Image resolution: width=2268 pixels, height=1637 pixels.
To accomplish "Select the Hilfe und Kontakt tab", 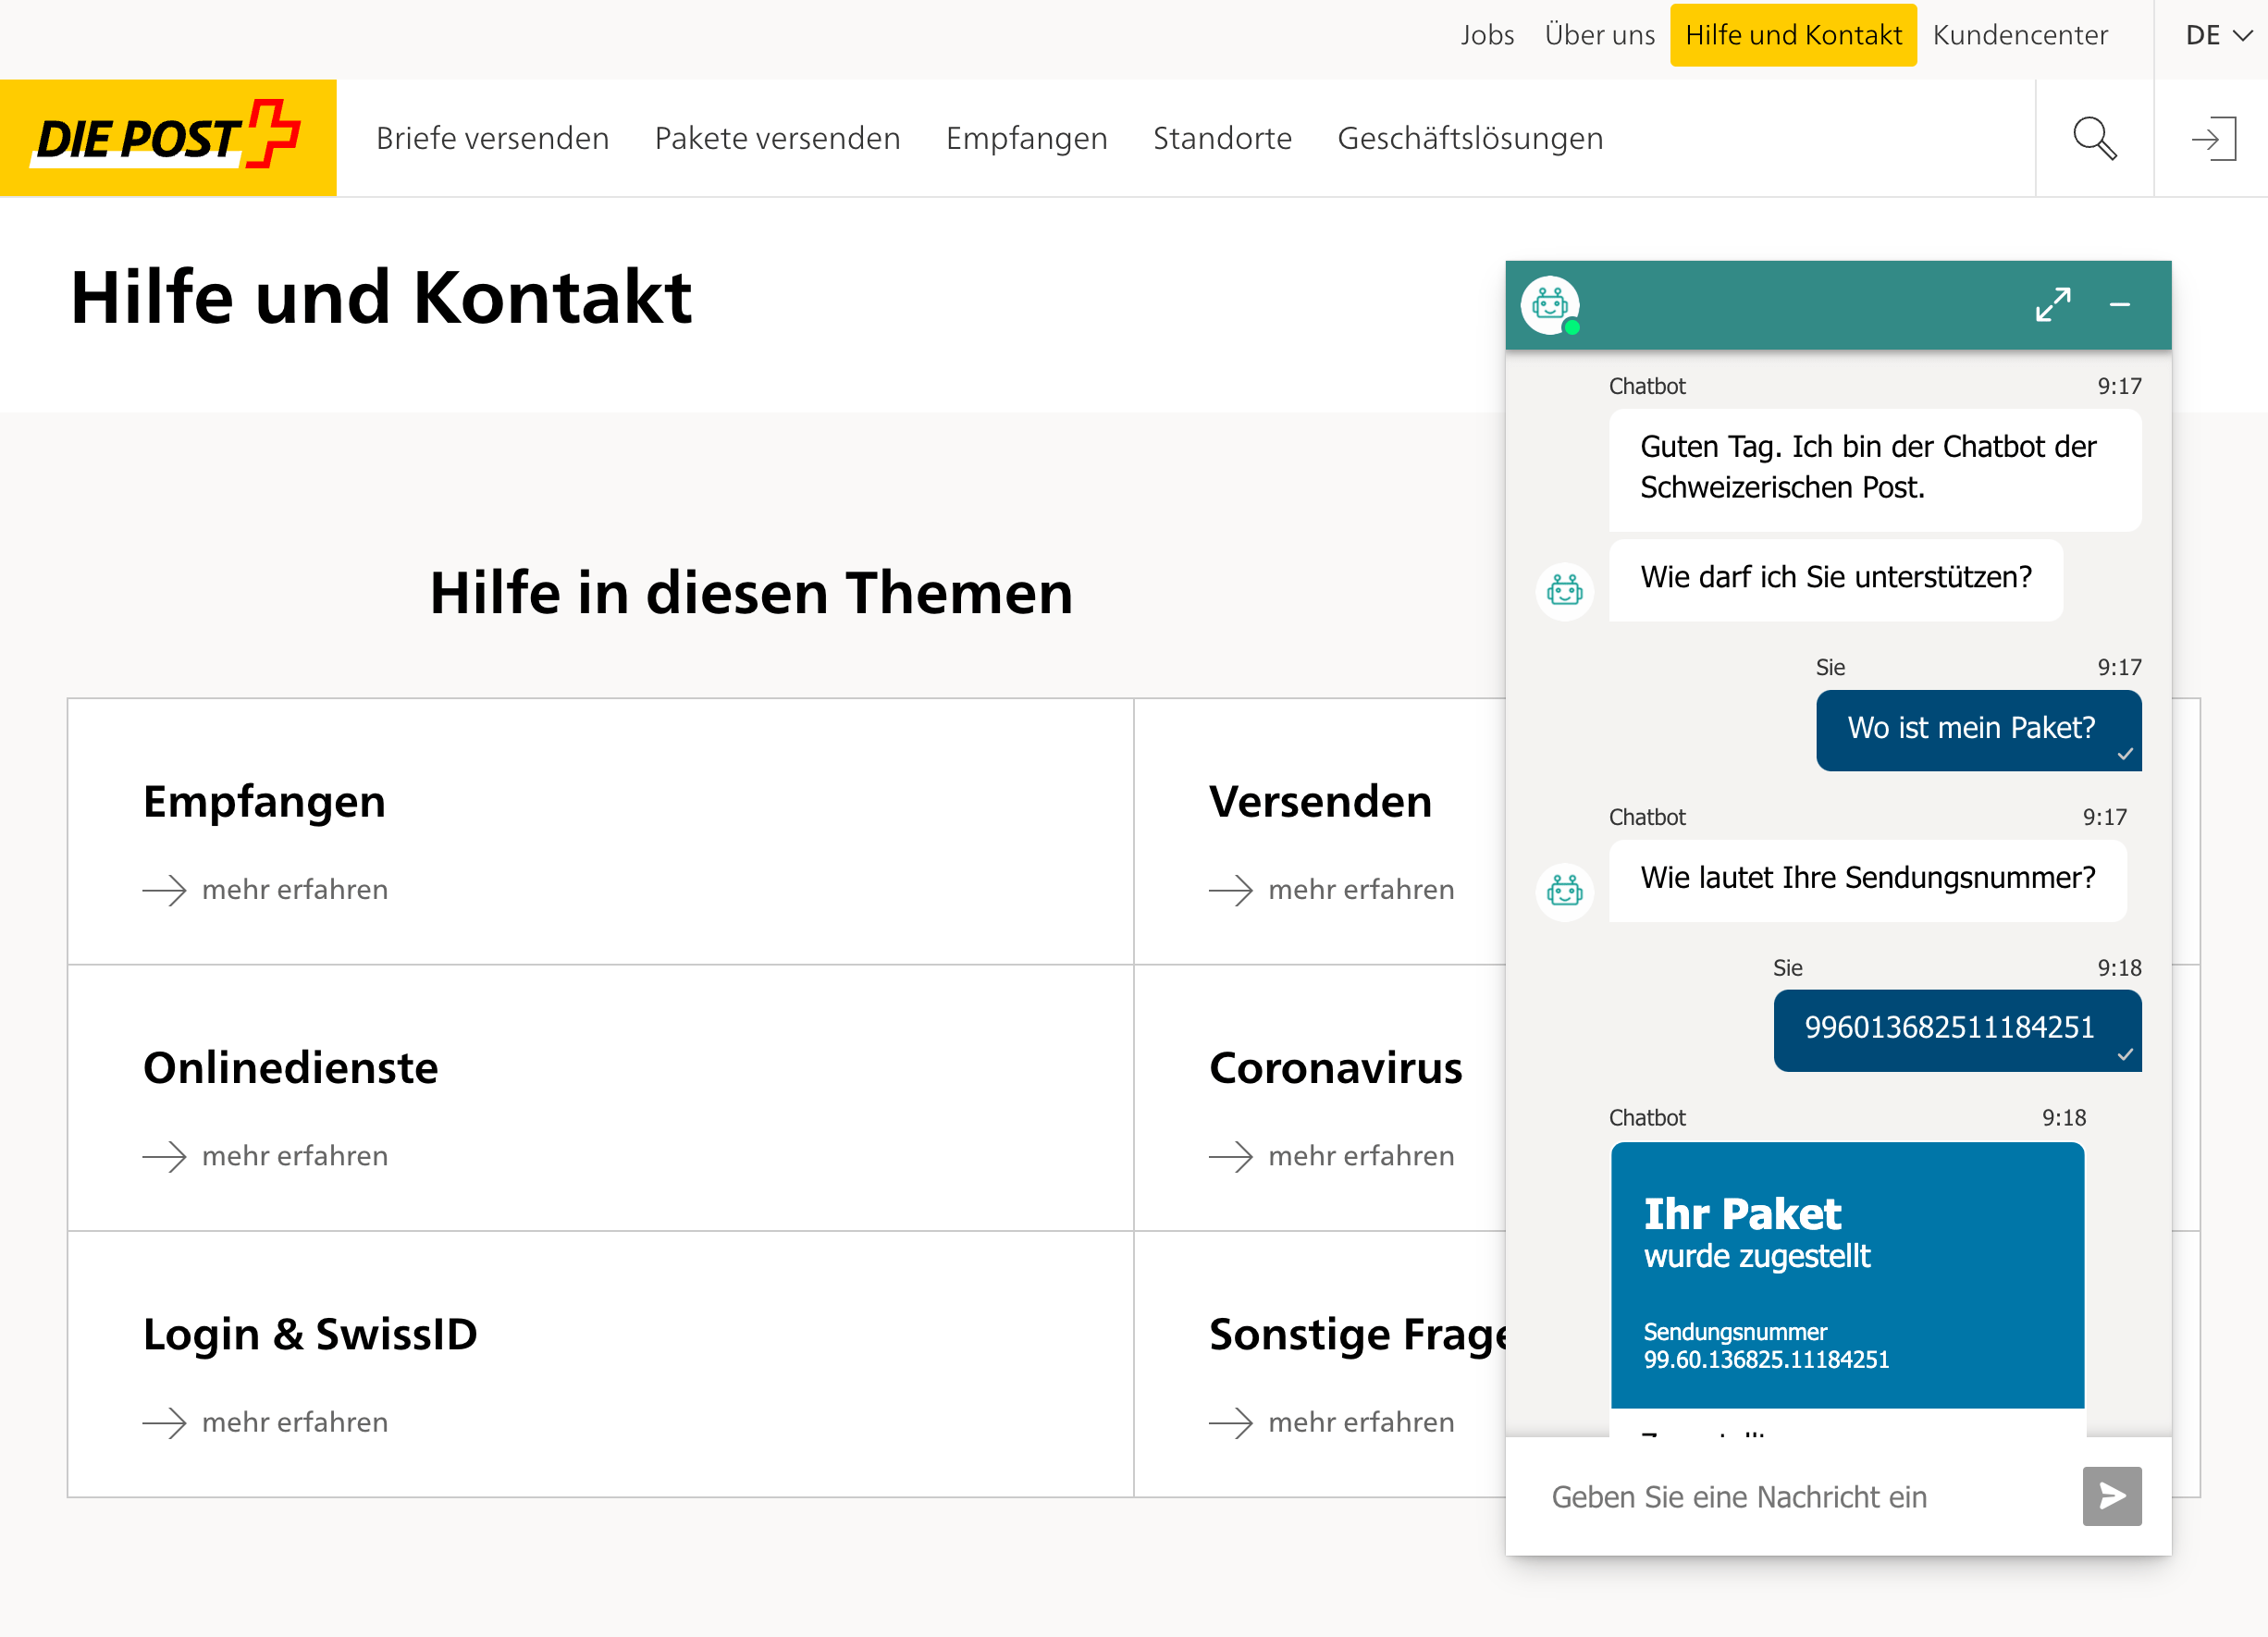I will (x=1793, y=35).
